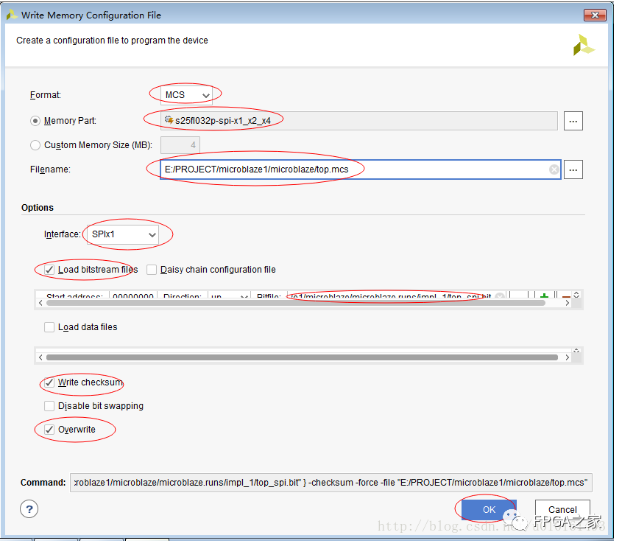This screenshot has height=549, width=622.
Task: Click the Command text field
Action: click(331, 483)
